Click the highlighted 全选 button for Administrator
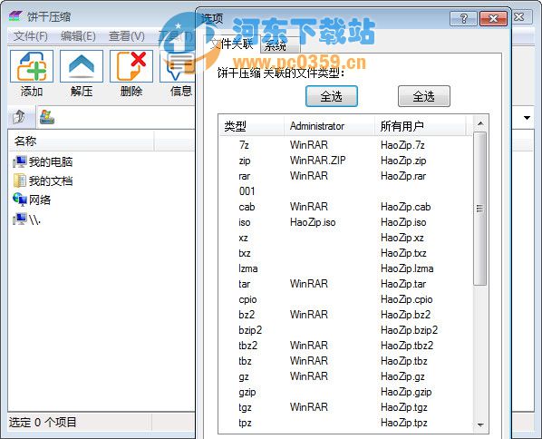This screenshot has width=542, height=439. tap(331, 96)
